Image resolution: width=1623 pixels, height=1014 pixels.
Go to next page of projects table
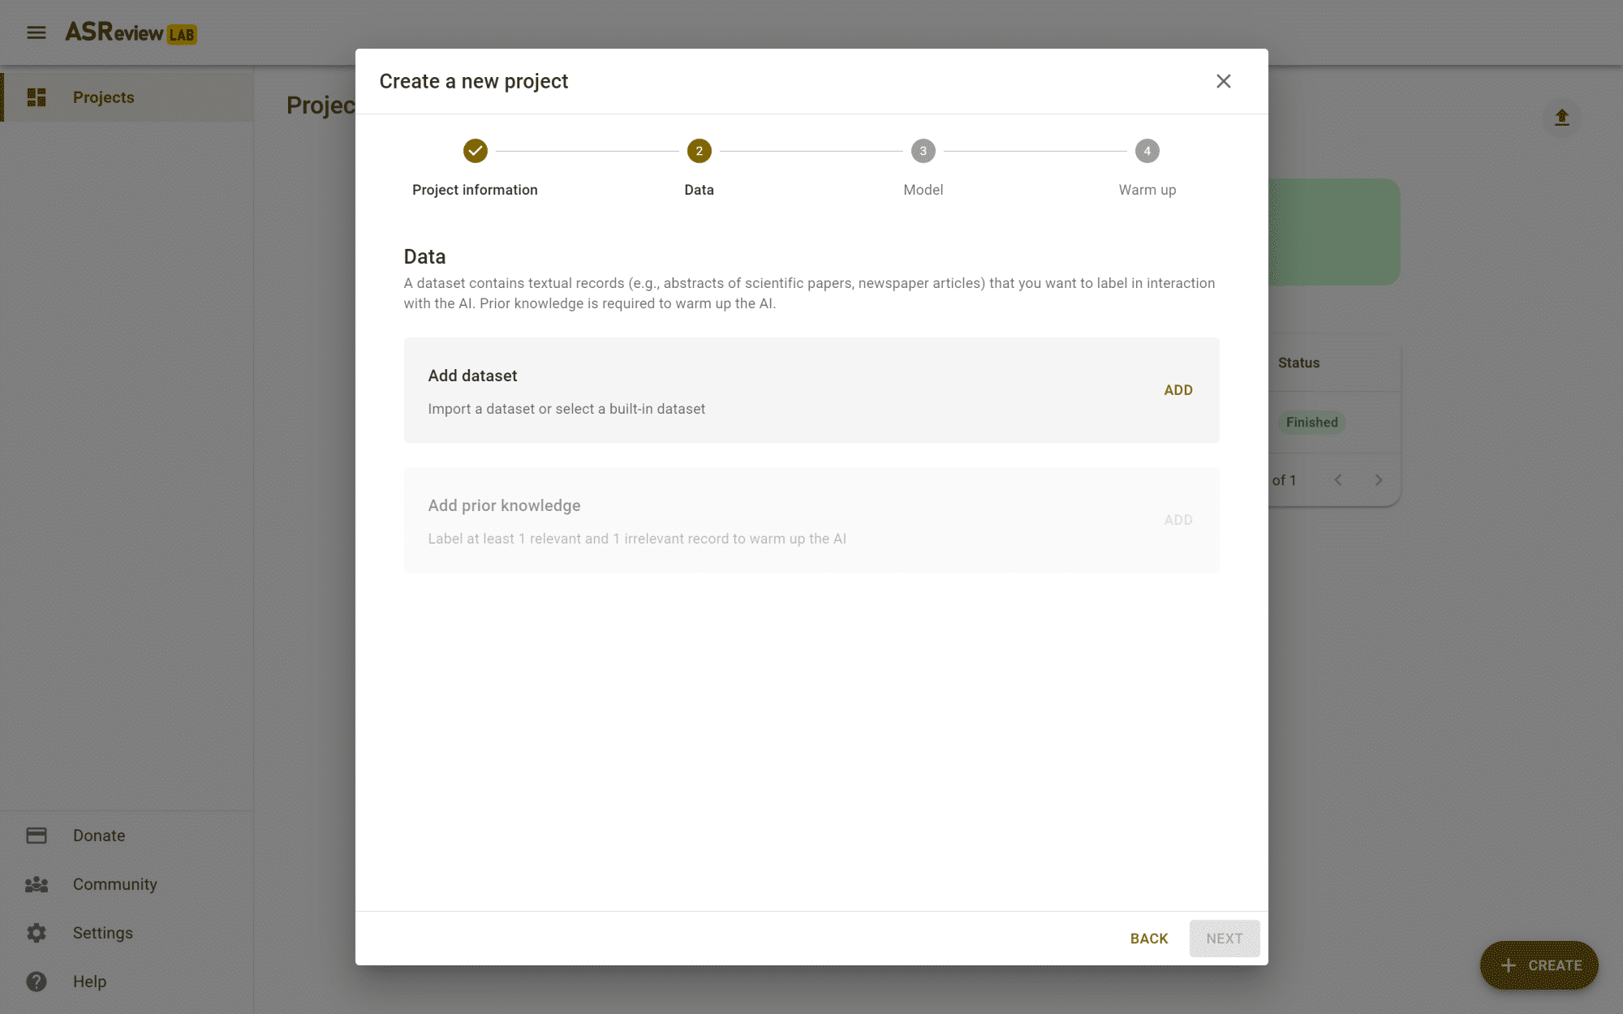pyautogui.click(x=1378, y=480)
